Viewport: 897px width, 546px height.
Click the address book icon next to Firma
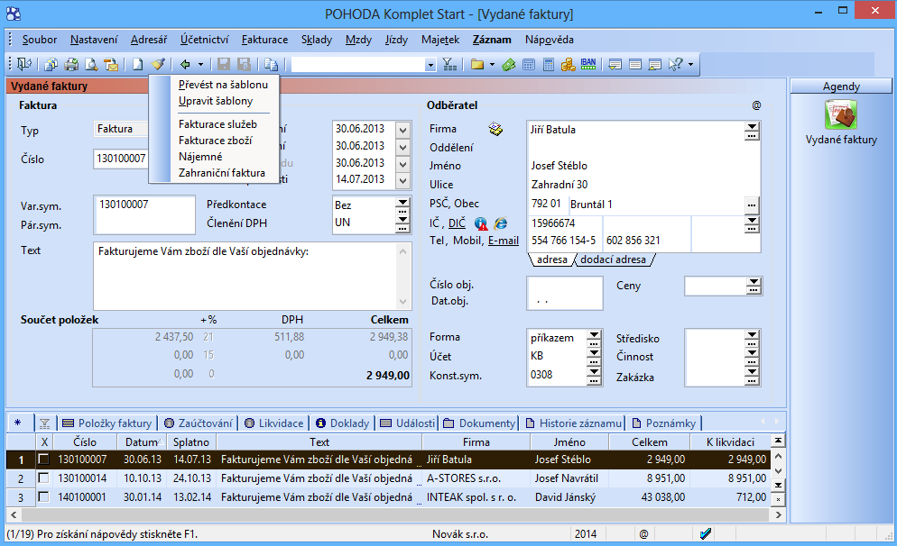point(495,129)
